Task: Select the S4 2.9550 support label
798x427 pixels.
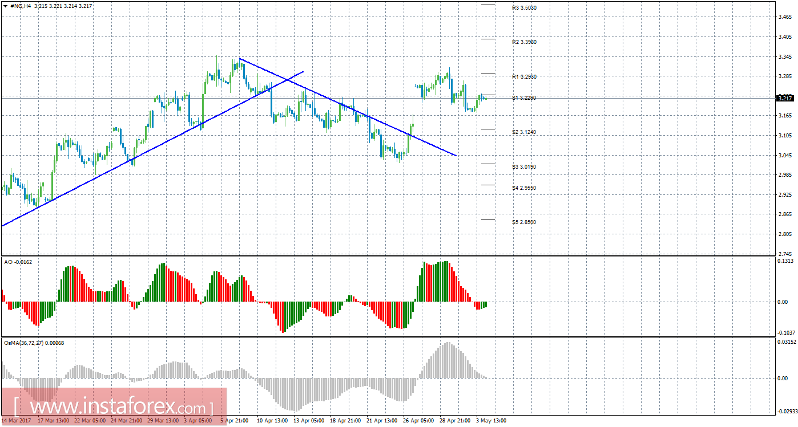Action: 524,188
